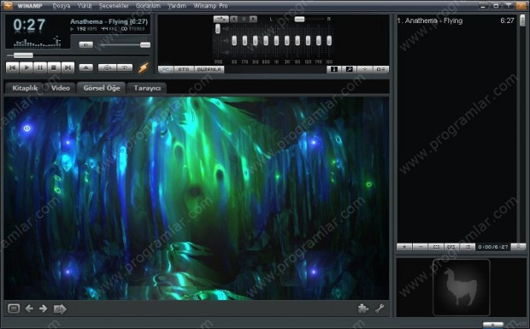
Task: Switch to the Kitaplık tab
Action: [25, 88]
